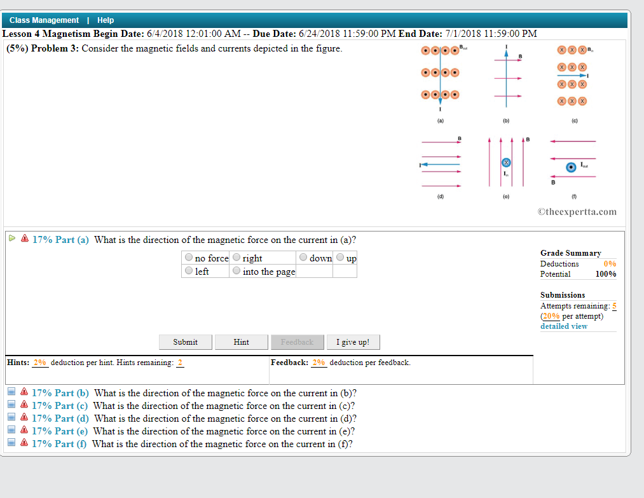Click the 'I give up!' button

pyautogui.click(x=353, y=342)
